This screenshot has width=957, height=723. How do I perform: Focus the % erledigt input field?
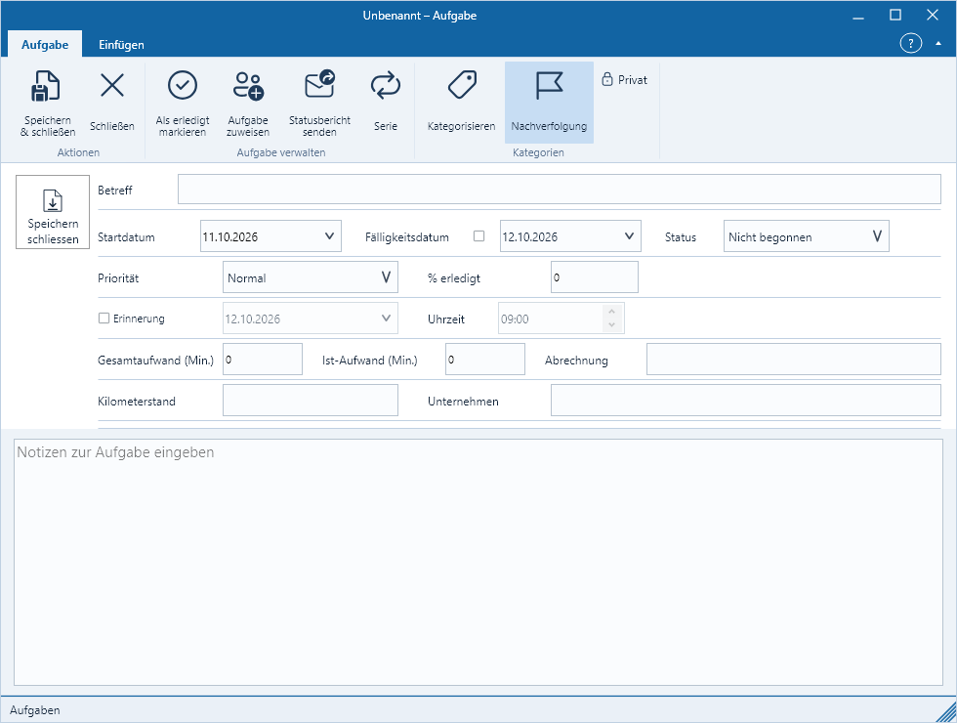point(595,277)
